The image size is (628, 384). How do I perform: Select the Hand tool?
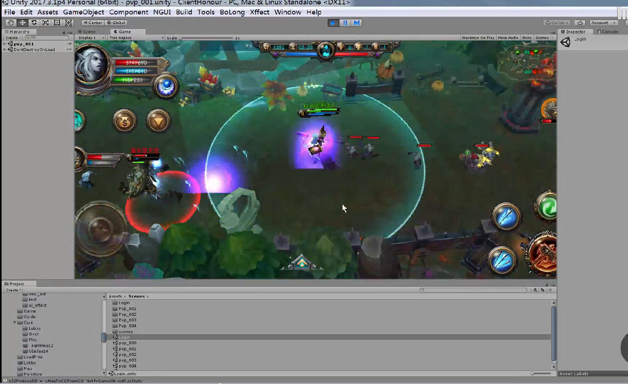click(x=11, y=23)
